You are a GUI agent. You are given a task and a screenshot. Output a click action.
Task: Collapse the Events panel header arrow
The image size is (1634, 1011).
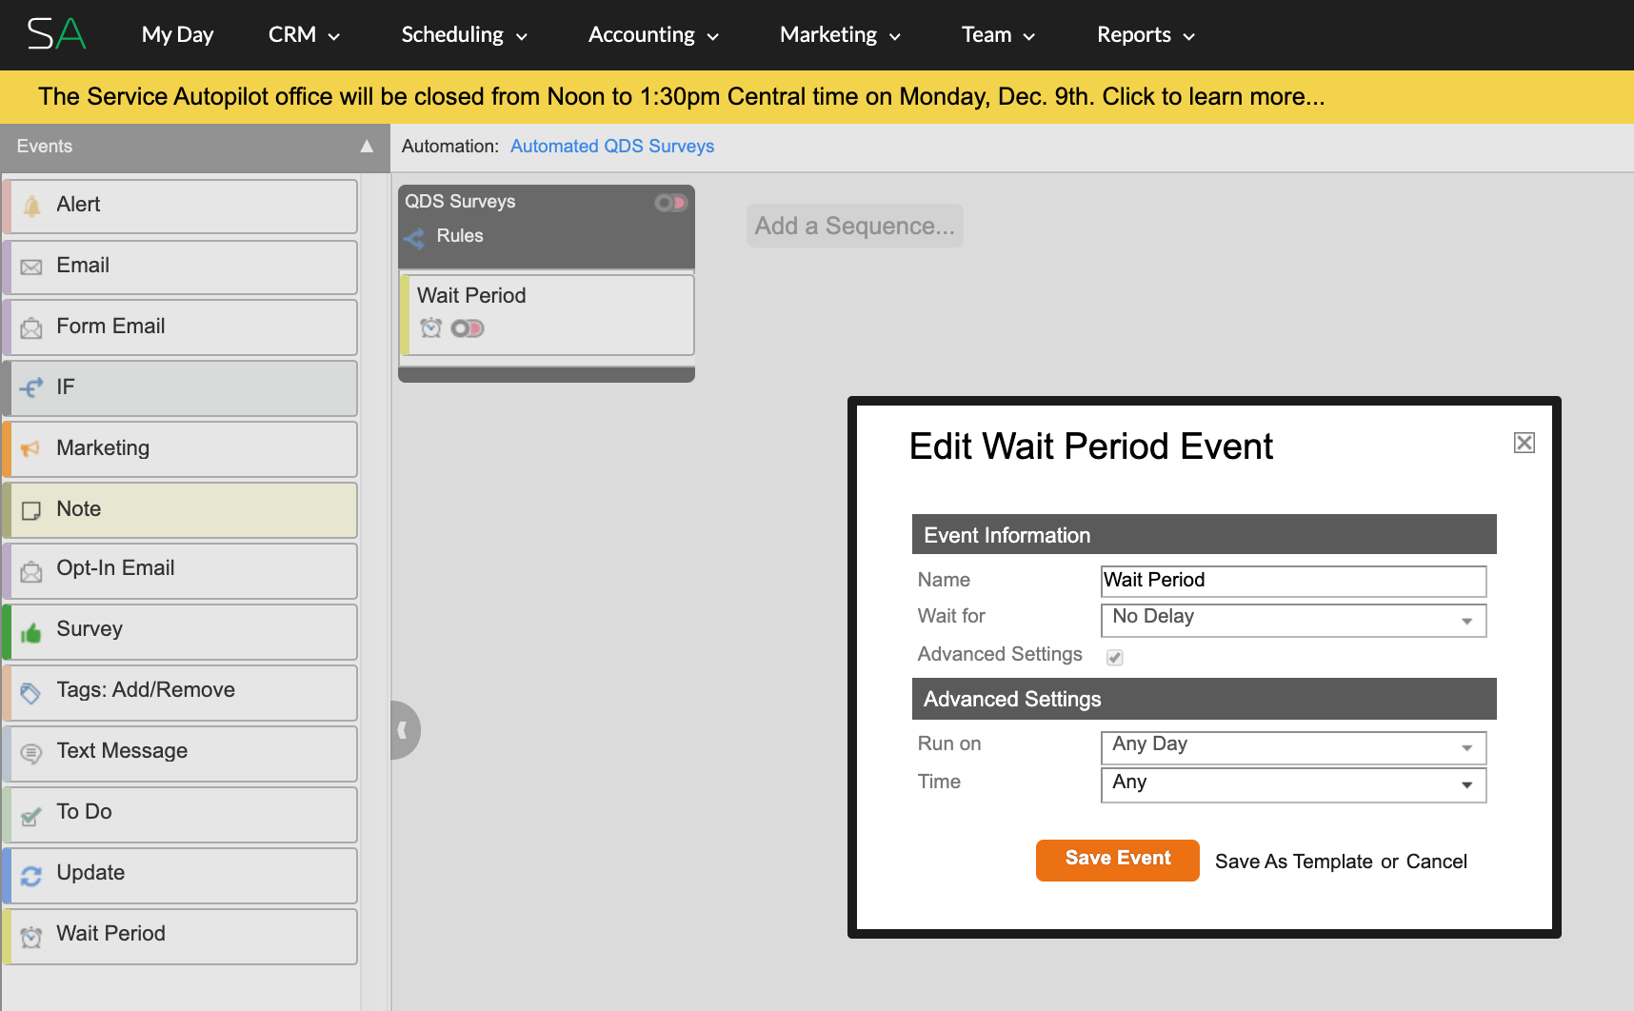pyautogui.click(x=367, y=146)
